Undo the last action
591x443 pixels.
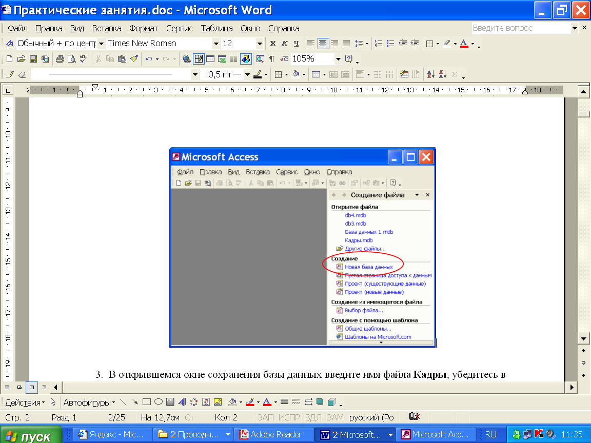149,59
